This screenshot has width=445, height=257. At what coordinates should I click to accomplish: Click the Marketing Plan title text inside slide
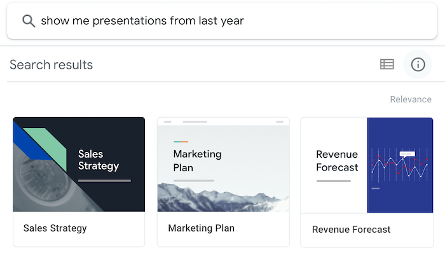197,161
